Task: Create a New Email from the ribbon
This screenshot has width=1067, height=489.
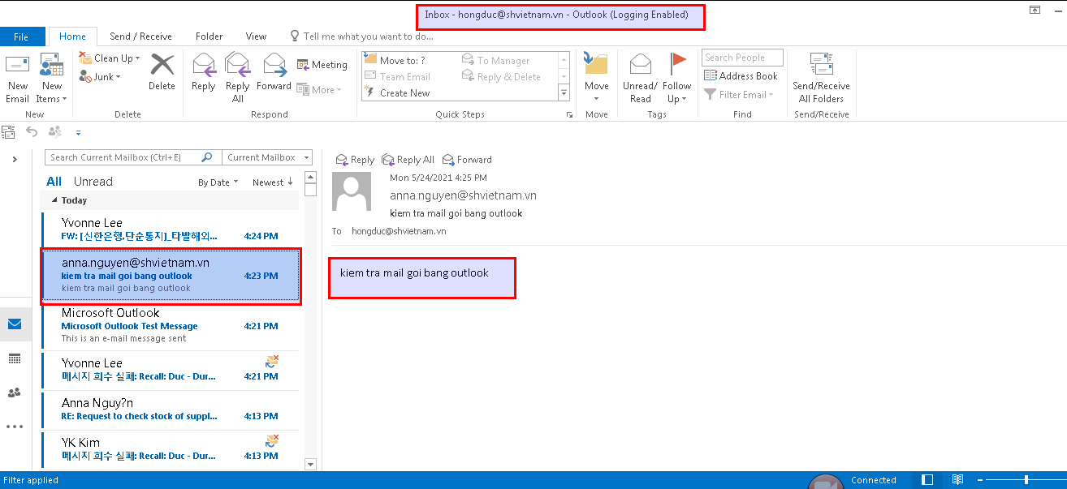Action: [17, 79]
